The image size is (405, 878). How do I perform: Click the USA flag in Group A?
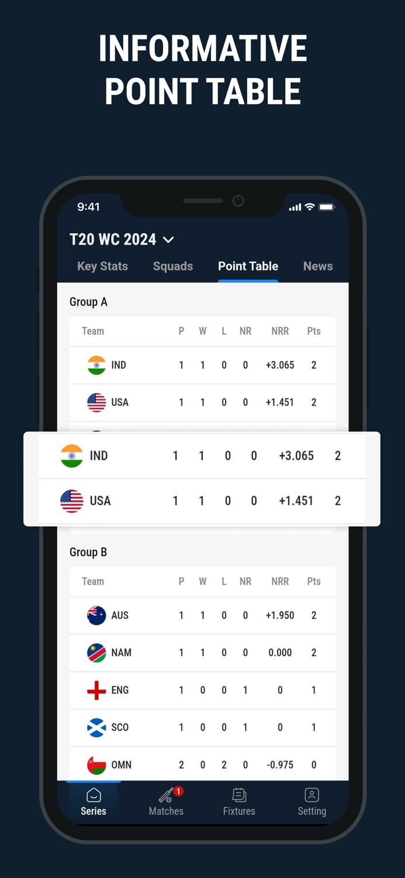coord(96,402)
